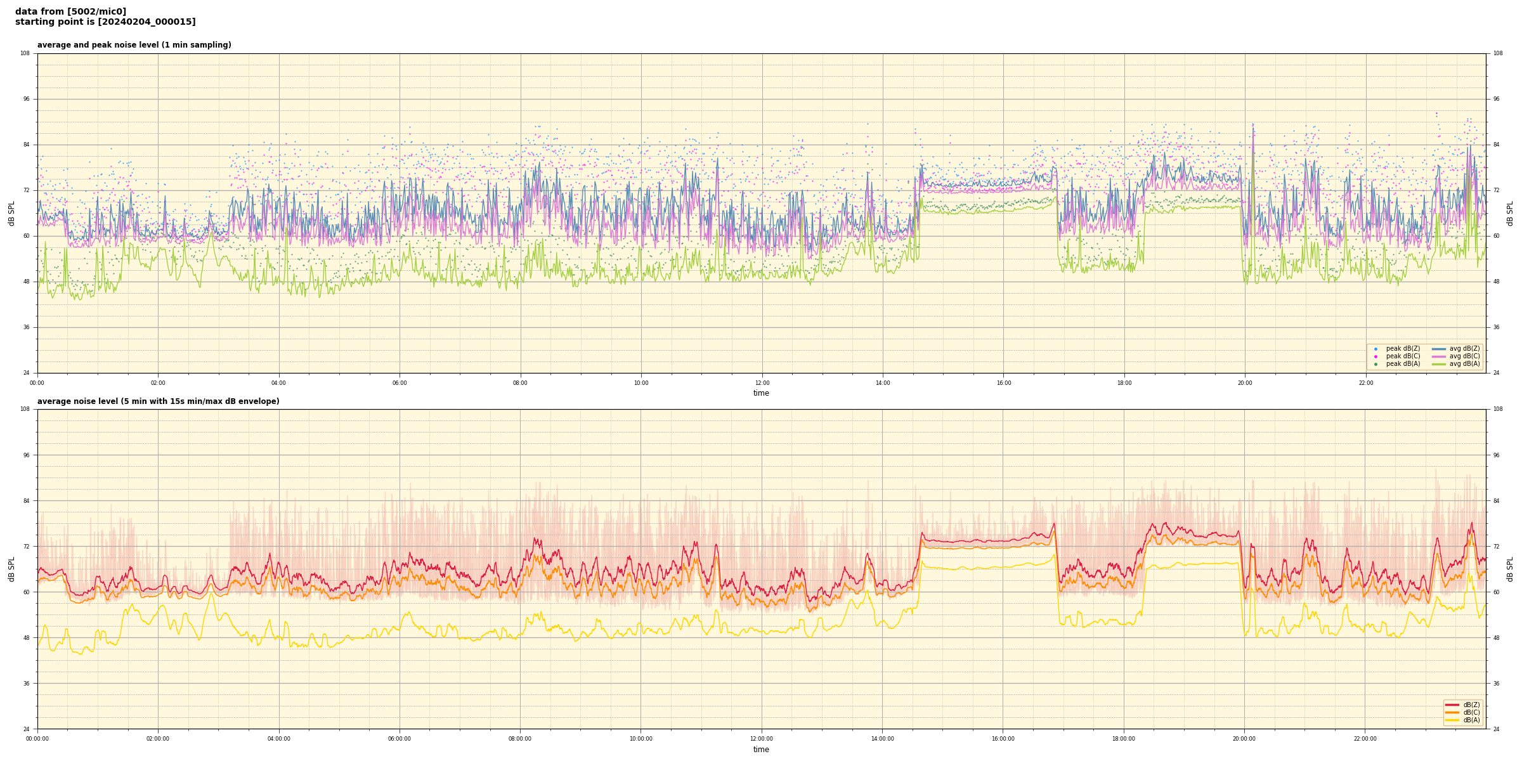1522x761 pixels.
Task: Select the "average noise level (5 min" chart title
Action: (158, 401)
